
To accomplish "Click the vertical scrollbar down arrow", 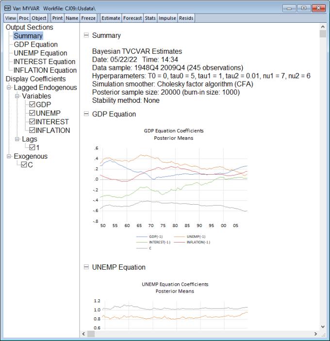I will click(x=323, y=326).
